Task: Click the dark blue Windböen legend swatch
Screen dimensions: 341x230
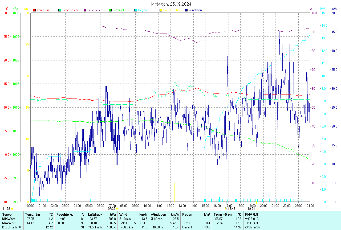Action: coord(186,10)
